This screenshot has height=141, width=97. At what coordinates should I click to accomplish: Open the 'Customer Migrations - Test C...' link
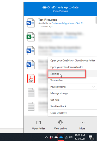68,23
